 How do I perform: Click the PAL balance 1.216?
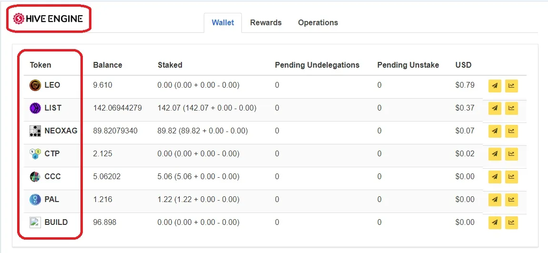tap(103, 200)
